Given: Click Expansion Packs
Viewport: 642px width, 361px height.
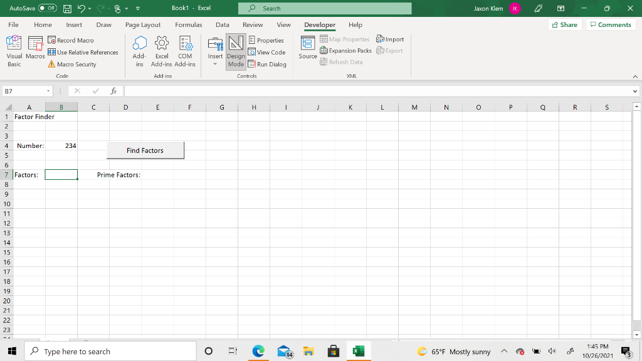Looking at the screenshot, I should point(345,51).
